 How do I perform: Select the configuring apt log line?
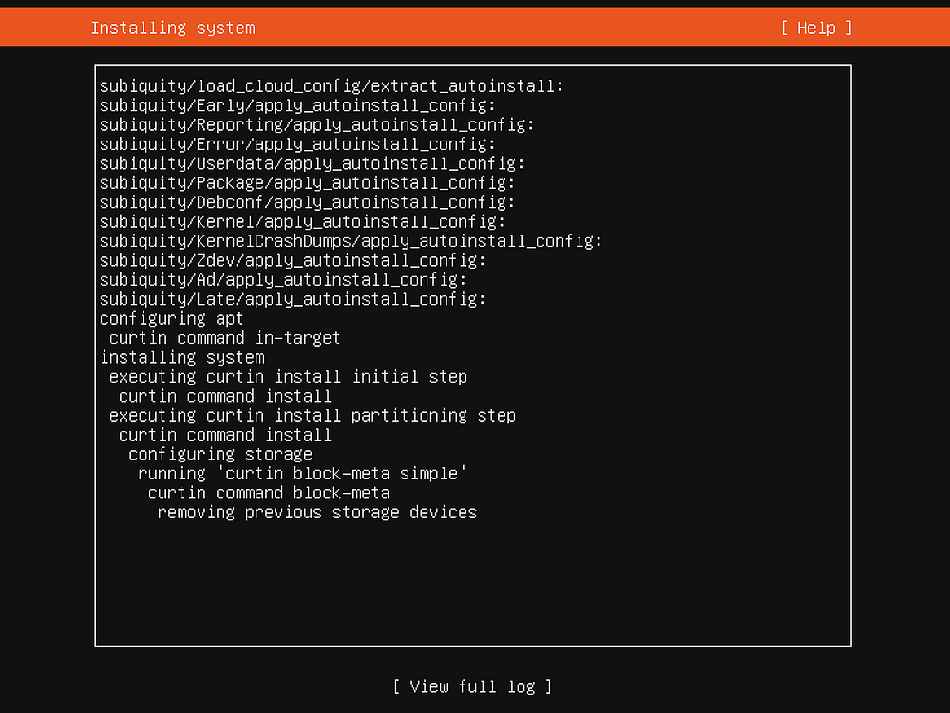point(172,319)
